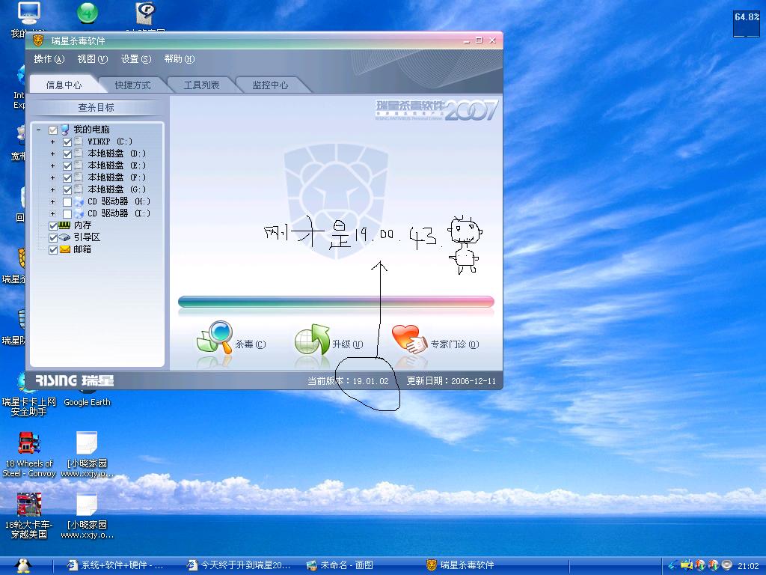
Task: Expand 本地磁盘 (F:) tree node
Action: (53, 177)
